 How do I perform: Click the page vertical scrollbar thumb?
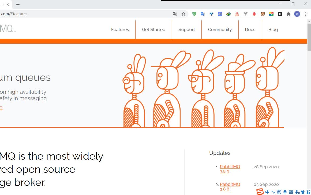point(309,37)
